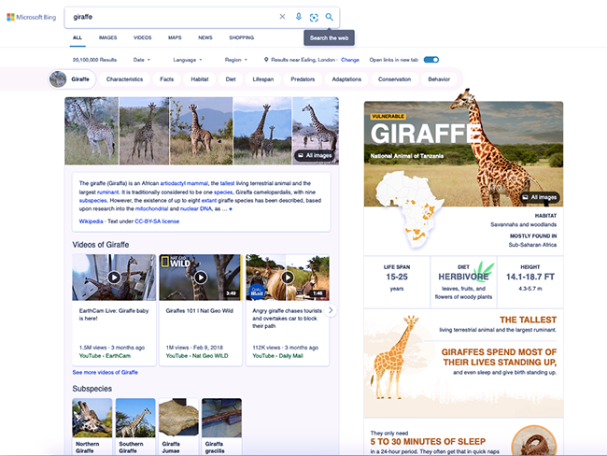Open All images on the photo strip

click(x=315, y=155)
